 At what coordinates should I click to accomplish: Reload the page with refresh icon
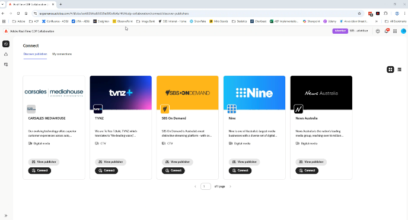[18, 14]
